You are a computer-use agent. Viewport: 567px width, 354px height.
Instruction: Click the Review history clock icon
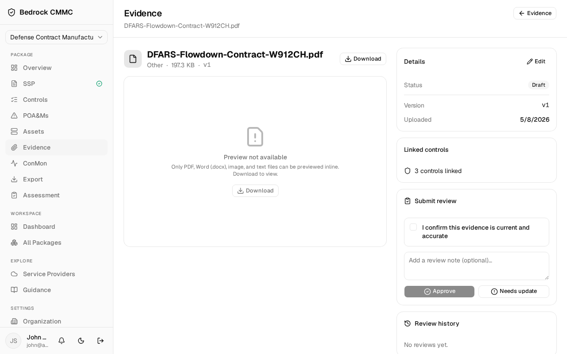tap(408, 323)
